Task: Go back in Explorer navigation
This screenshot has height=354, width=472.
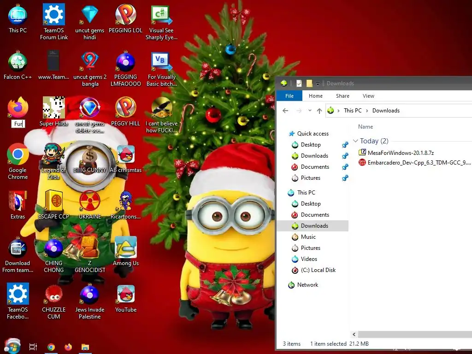Action: tap(285, 111)
